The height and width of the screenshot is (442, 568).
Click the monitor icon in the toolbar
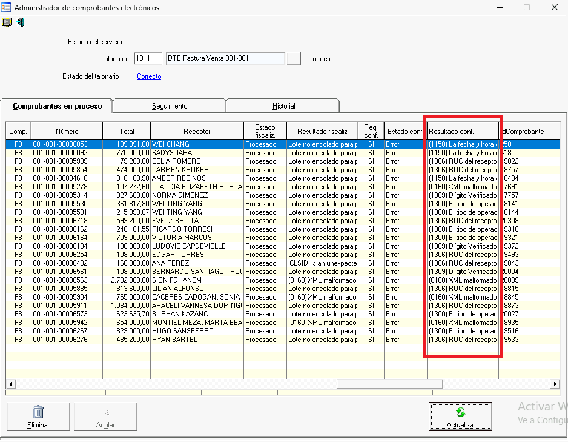pyautogui.click(x=7, y=22)
